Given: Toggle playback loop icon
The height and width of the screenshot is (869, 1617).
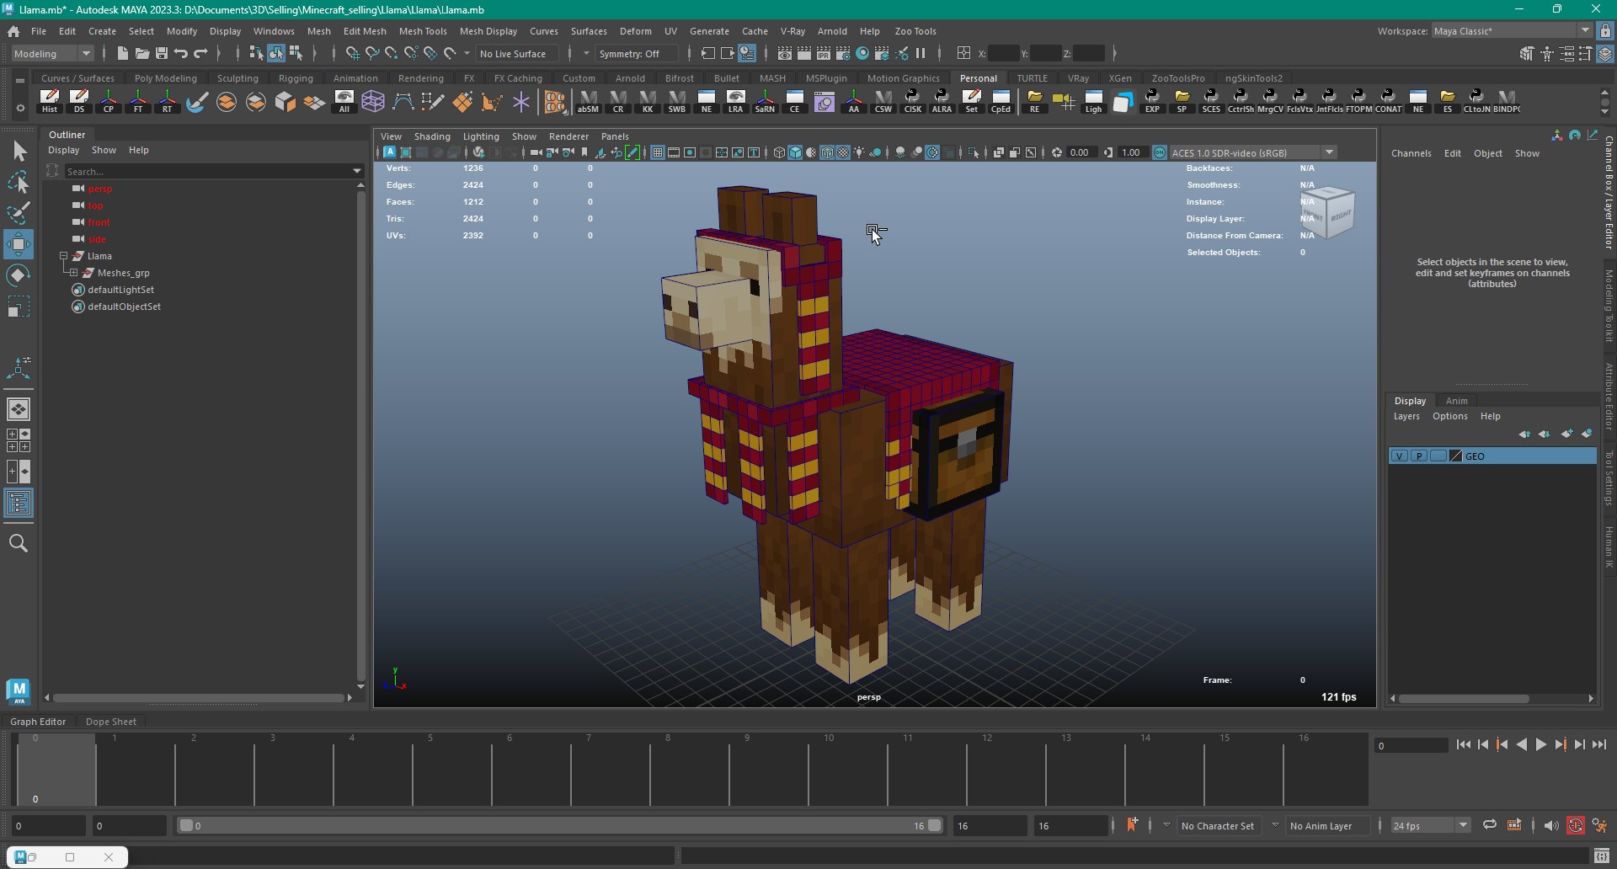Looking at the screenshot, I should pos(1489,825).
